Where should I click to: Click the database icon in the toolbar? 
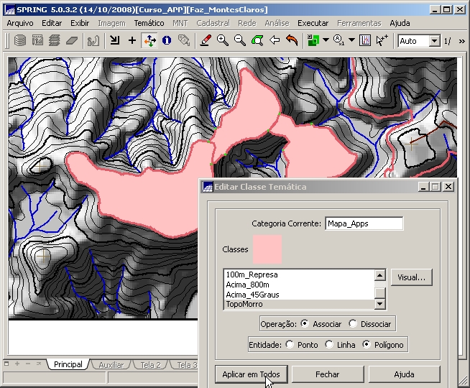20,41
